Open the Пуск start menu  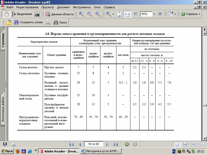click(7, 151)
